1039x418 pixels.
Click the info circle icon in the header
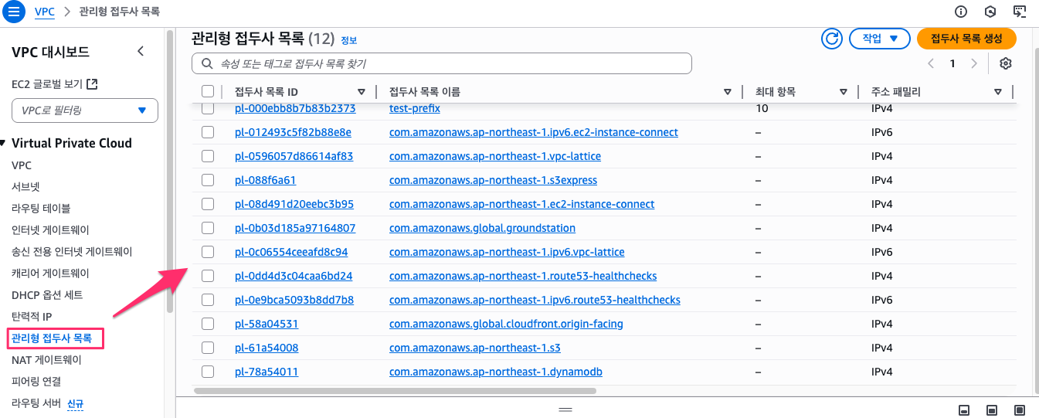pos(961,12)
